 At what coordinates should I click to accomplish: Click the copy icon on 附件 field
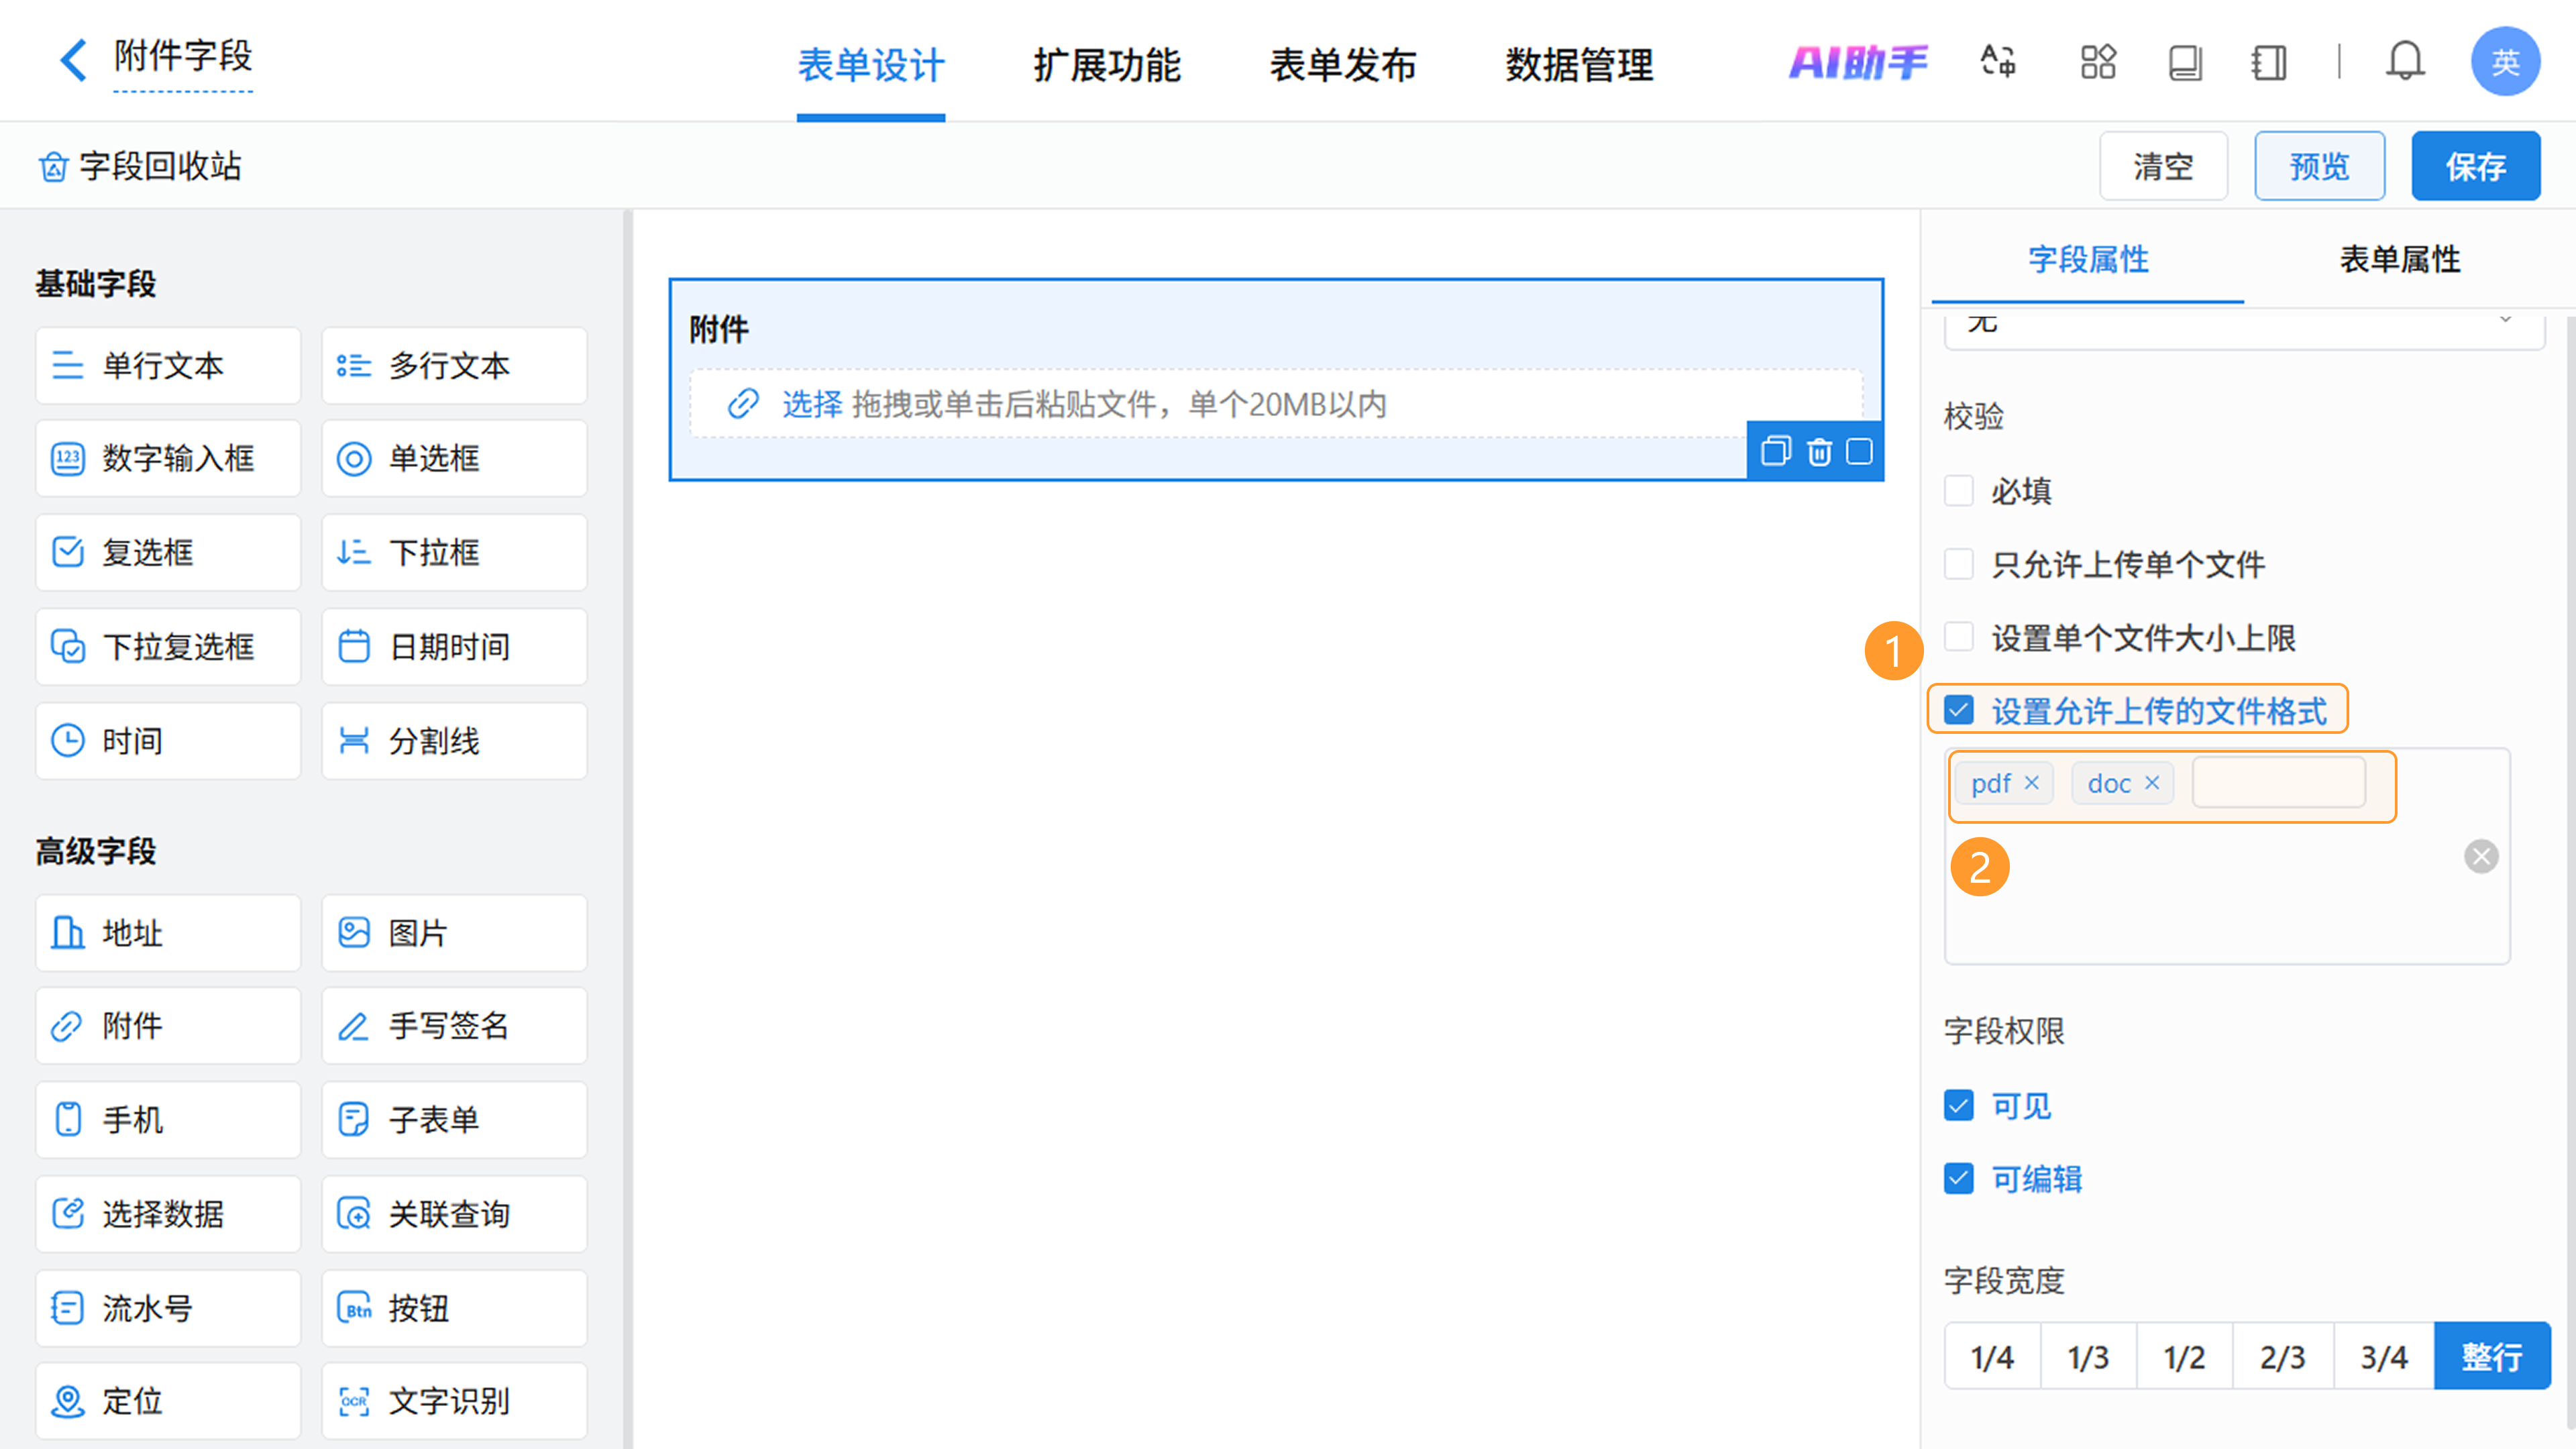[x=1775, y=452]
